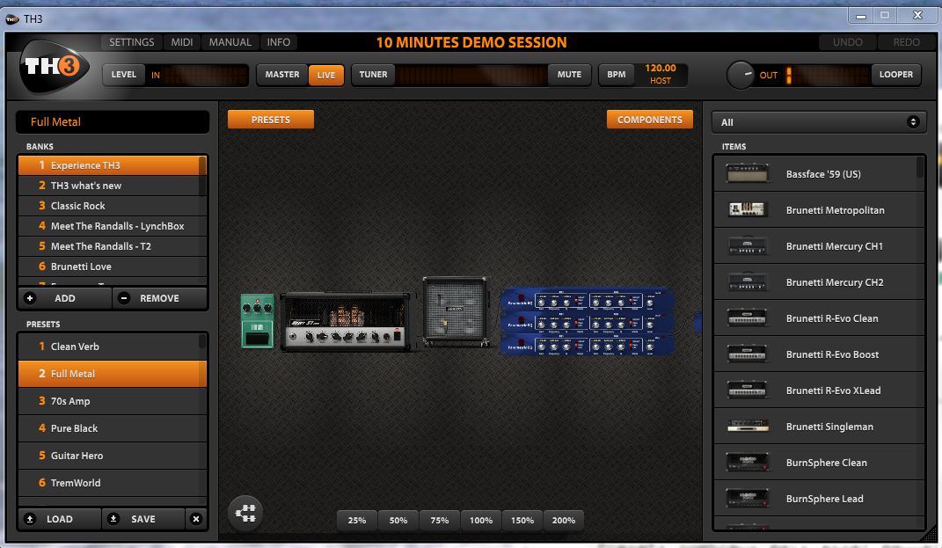The image size is (942, 548).
Task: Pick Brunetti Singleman thumbnail
Action: pos(748,426)
